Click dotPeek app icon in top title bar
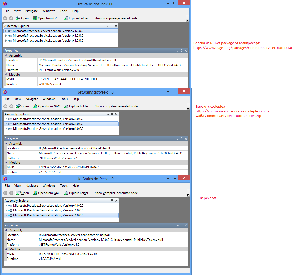This screenshot has height=276, width=295. (x=5, y=4)
